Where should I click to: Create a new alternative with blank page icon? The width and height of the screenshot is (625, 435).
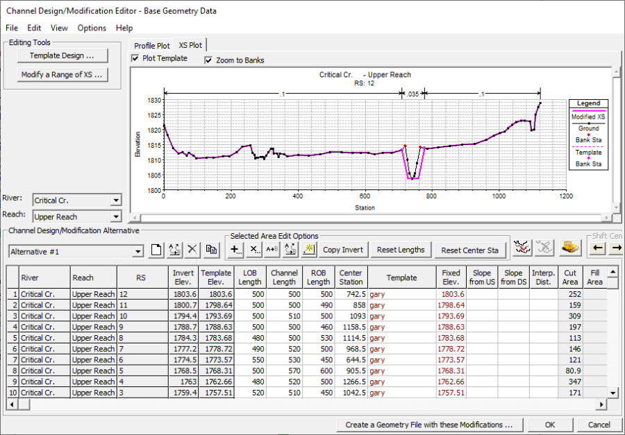pyautogui.click(x=157, y=250)
